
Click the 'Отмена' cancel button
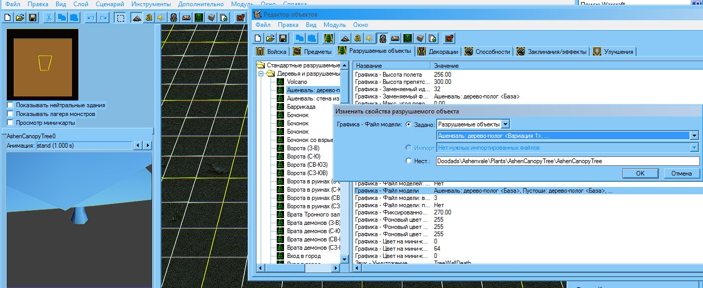pyautogui.click(x=681, y=174)
